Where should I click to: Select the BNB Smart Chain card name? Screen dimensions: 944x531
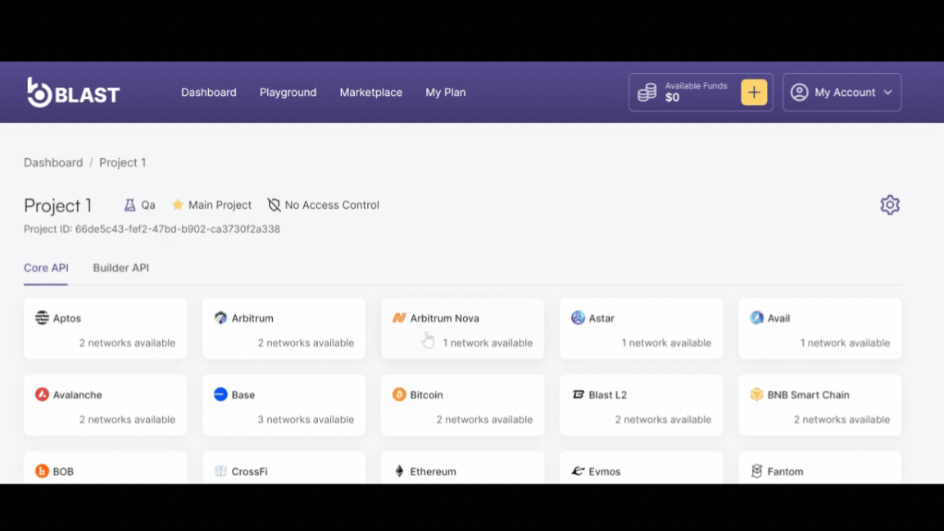click(x=808, y=395)
